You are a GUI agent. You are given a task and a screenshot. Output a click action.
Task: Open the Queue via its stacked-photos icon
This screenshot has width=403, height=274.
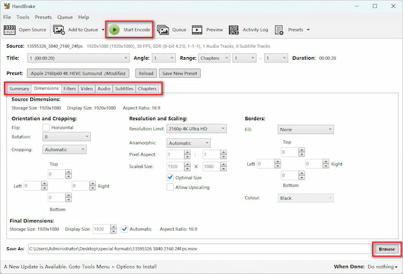pyautogui.click(x=163, y=30)
